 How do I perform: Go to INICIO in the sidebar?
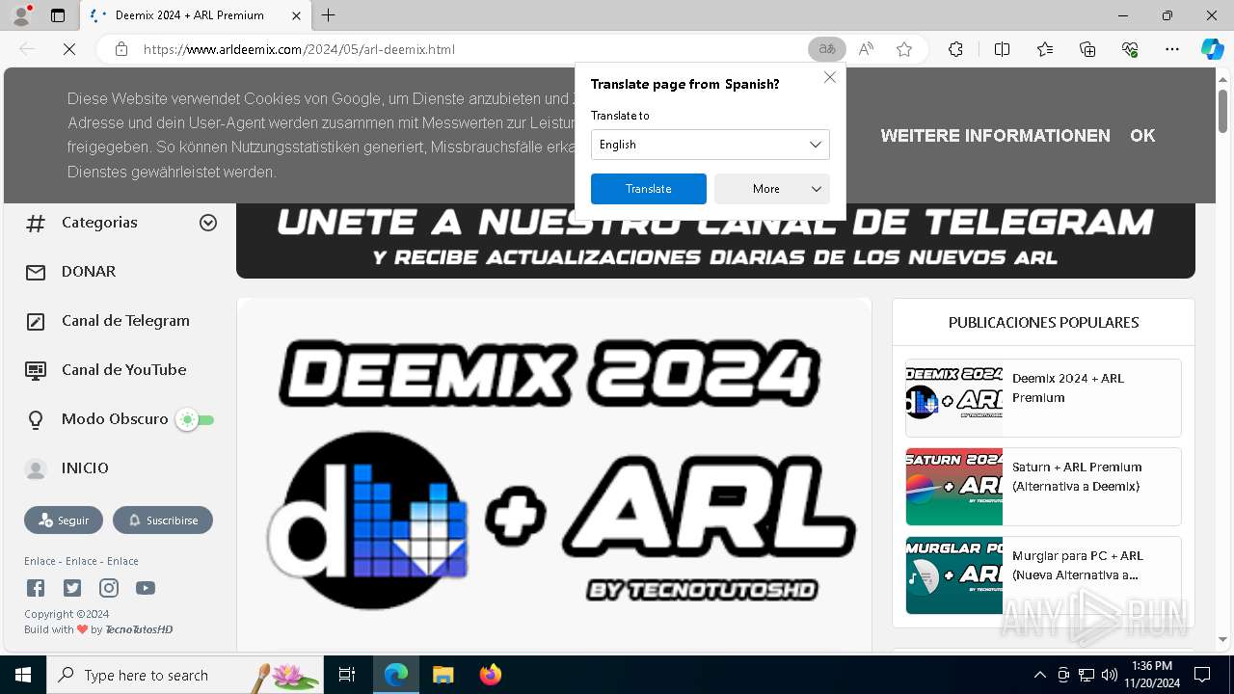85,468
